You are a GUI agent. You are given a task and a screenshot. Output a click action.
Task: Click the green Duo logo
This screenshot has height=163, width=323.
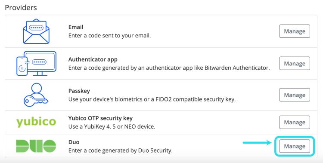coord(36,146)
